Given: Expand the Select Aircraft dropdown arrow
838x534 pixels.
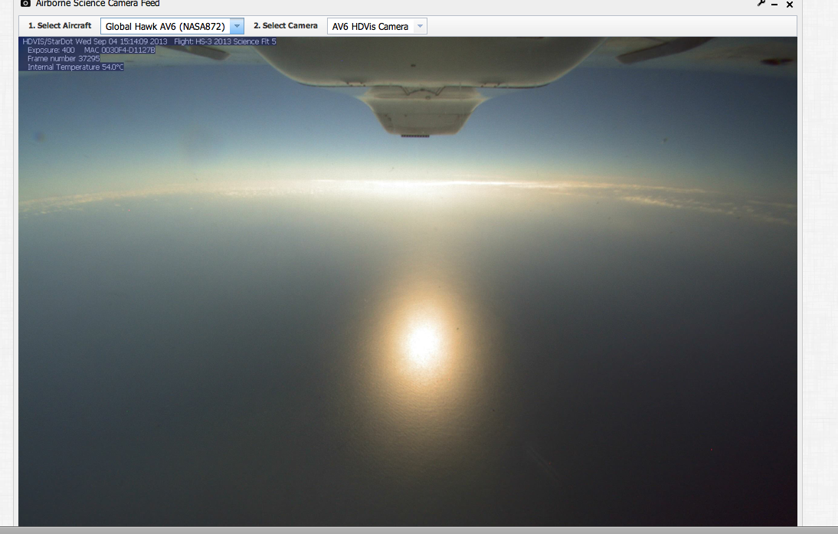Looking at the screenshot, I should coord(237,26).
